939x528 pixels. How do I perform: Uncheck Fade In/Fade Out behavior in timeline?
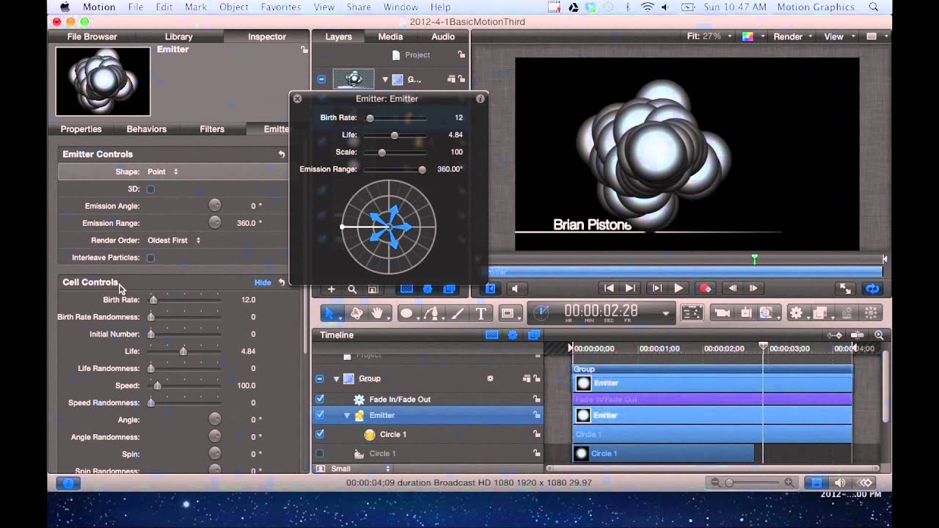pyautogui.click(x=320, y=400)
